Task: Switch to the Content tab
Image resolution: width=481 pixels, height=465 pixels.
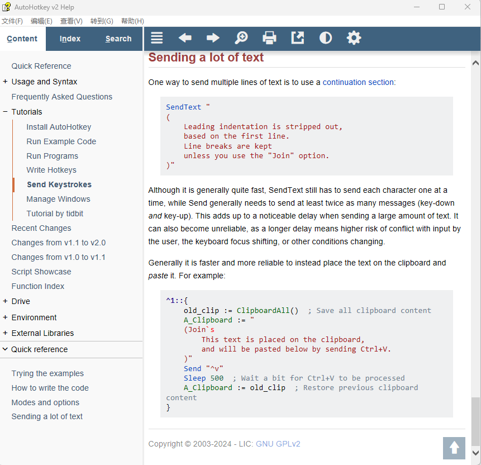Action: (22, 39)
